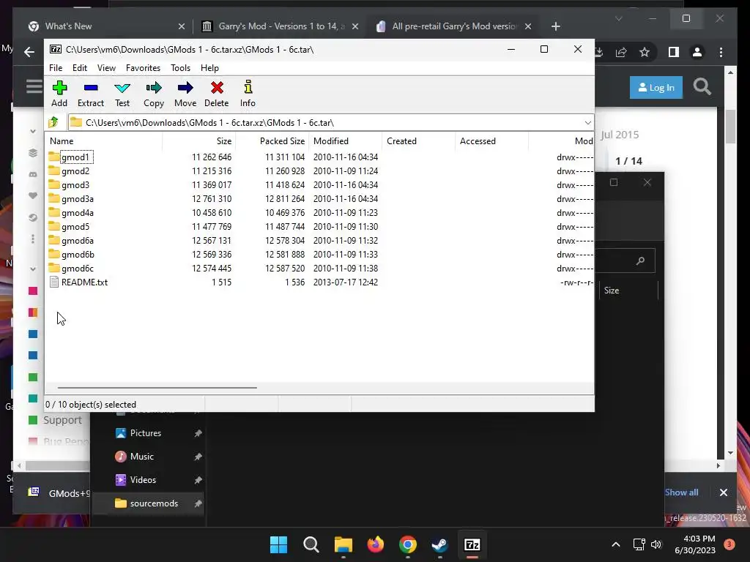This screenshot has width=750, height=562.
Task: Open the Edit menu
Action: pos(80,68)
